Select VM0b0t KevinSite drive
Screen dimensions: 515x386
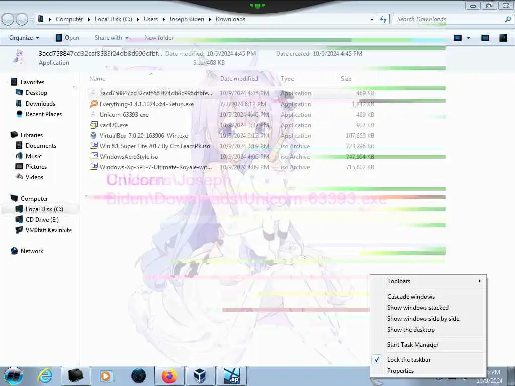point(49,230)
